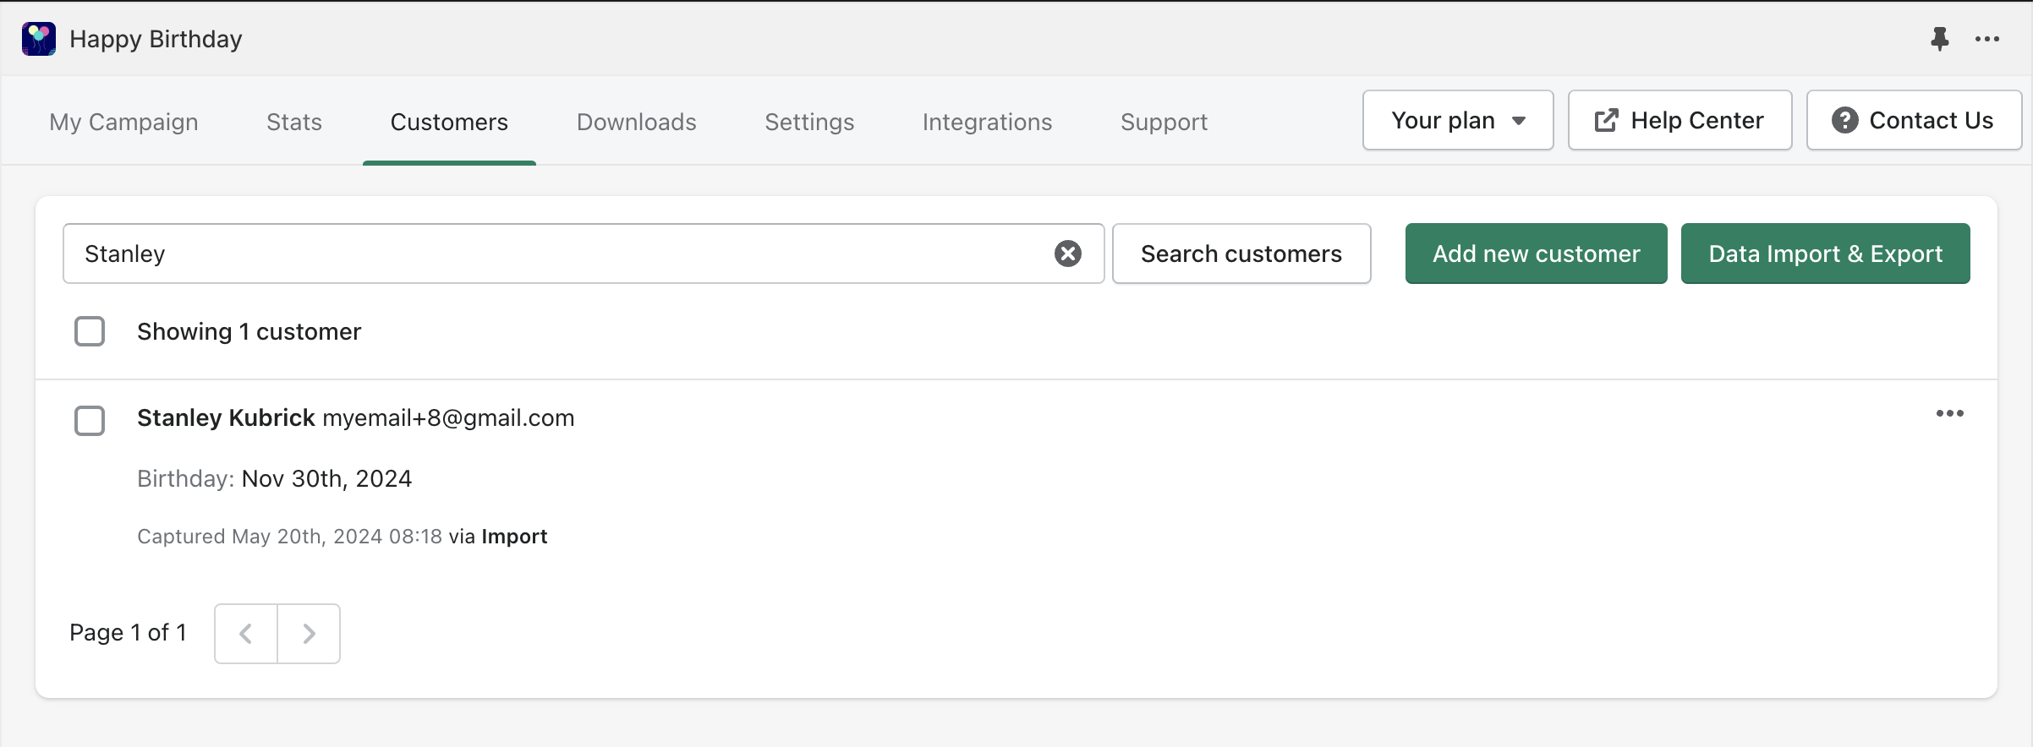2033x747 pixels.
Task: Click the Page 1 of 1 label
Action: tap(128, 633)
